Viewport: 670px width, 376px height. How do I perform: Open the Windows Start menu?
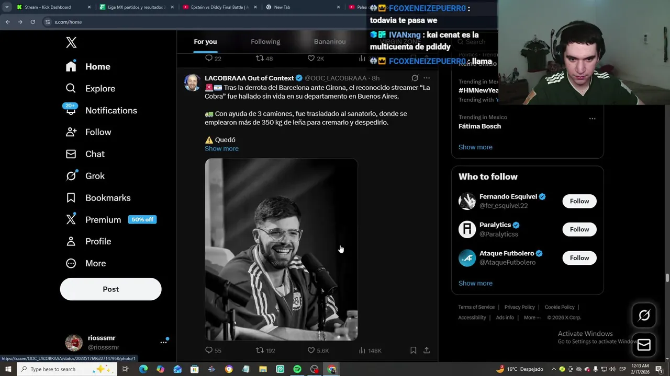tap(8, 369)
